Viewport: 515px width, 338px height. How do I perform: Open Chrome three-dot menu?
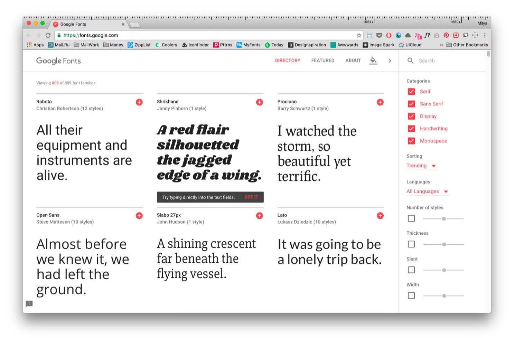pos(485,35)
